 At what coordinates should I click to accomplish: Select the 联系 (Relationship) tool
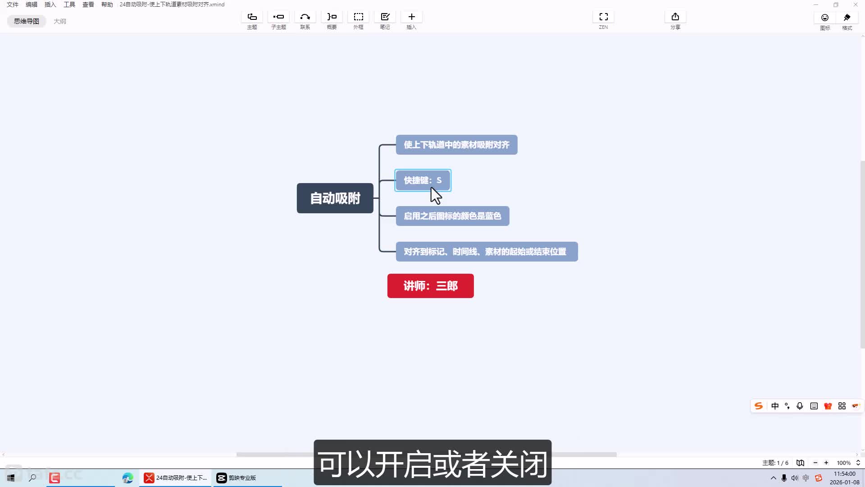(305, 17)
